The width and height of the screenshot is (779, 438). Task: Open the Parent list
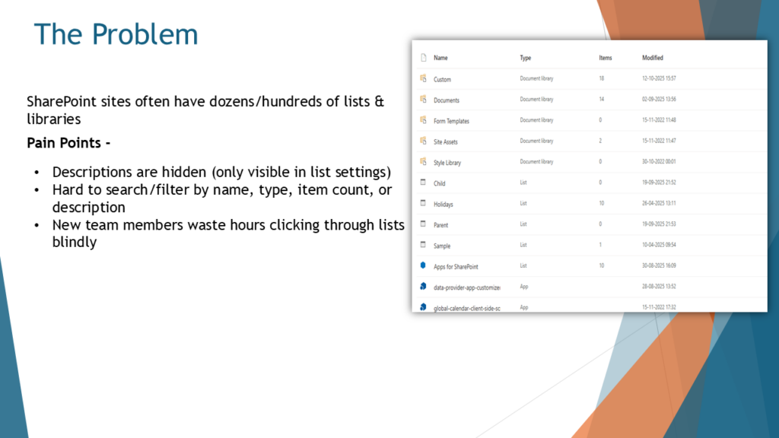click(440, 225)
